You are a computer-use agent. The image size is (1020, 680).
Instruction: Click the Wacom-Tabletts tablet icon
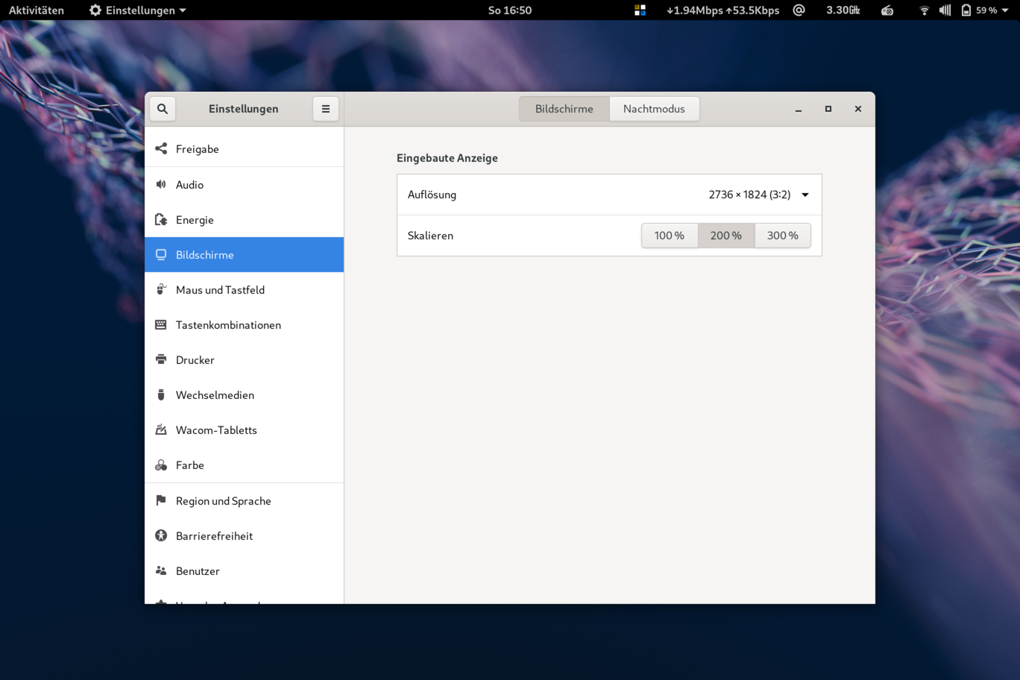coord(161,429)
